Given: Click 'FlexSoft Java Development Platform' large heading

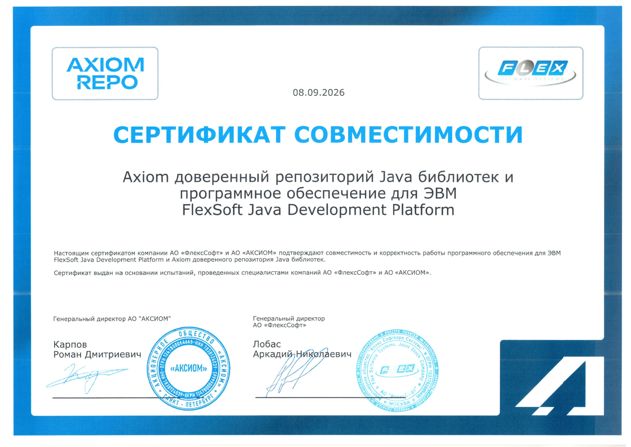Looking at the screenshot, I should point(318,210).
